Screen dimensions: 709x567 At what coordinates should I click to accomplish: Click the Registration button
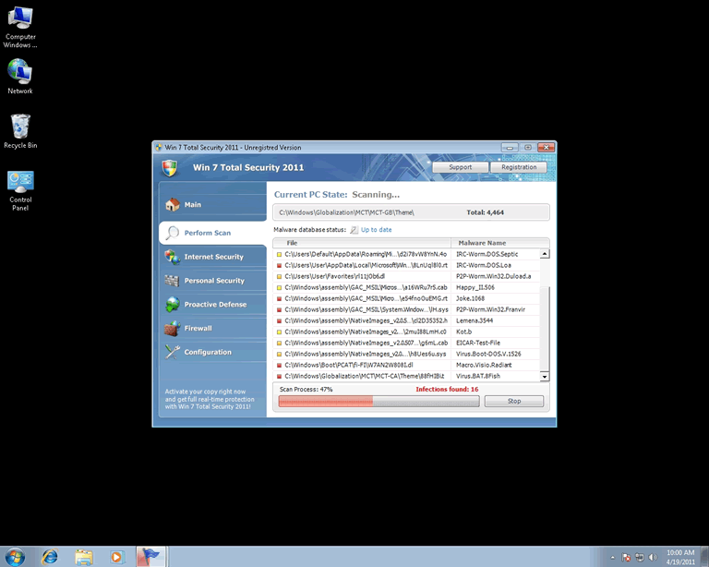click(x=519, y=167)
